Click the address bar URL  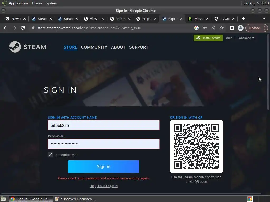click(x=89, y=28)
